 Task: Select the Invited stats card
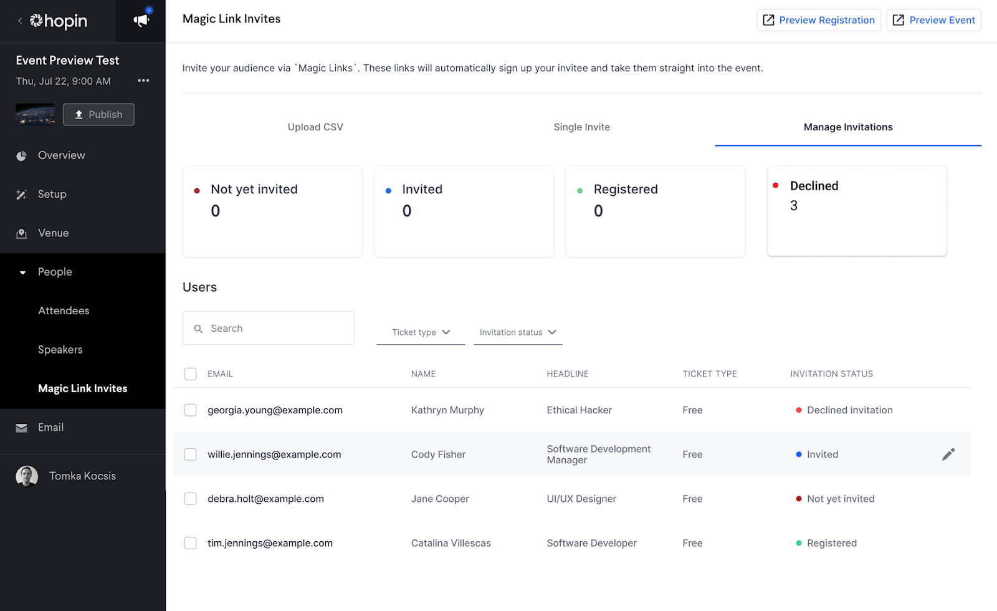click(x=464, y=211)
